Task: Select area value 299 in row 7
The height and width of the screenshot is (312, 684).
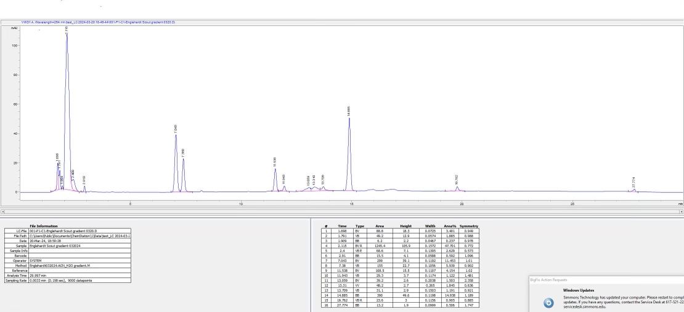Action: pos(380,260)
